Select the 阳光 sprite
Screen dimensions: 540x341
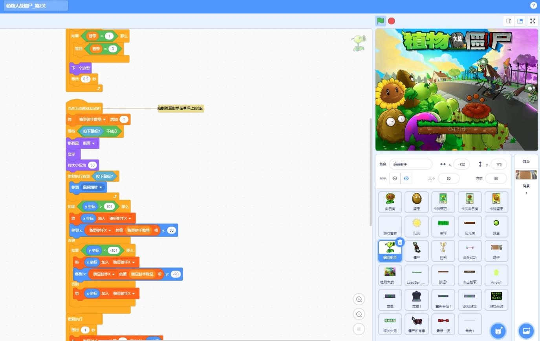click(417, 226)
